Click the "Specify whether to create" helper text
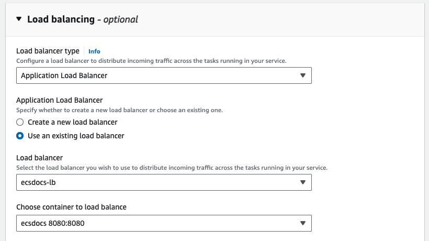 119,110
